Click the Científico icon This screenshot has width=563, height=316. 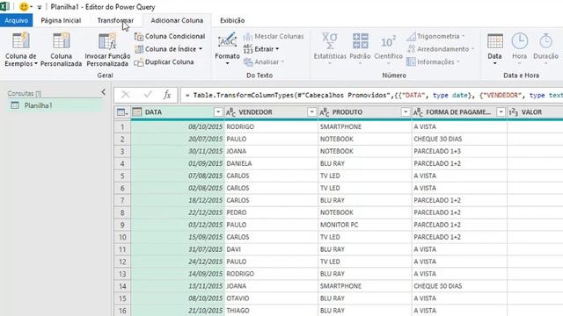(388, 41)
